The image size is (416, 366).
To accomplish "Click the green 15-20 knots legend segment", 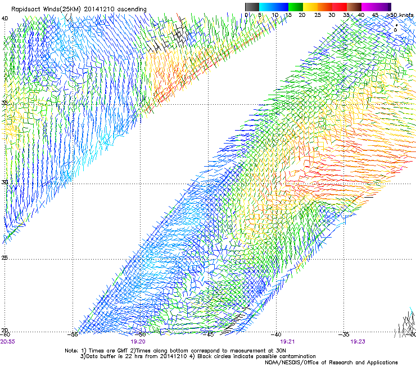I will point(296,7).
